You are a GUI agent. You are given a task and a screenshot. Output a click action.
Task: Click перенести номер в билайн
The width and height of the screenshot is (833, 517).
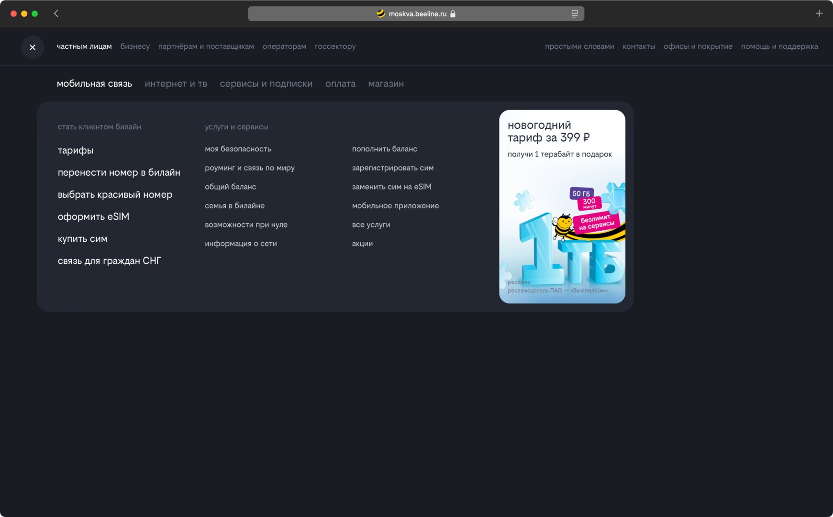coord(119,172)
